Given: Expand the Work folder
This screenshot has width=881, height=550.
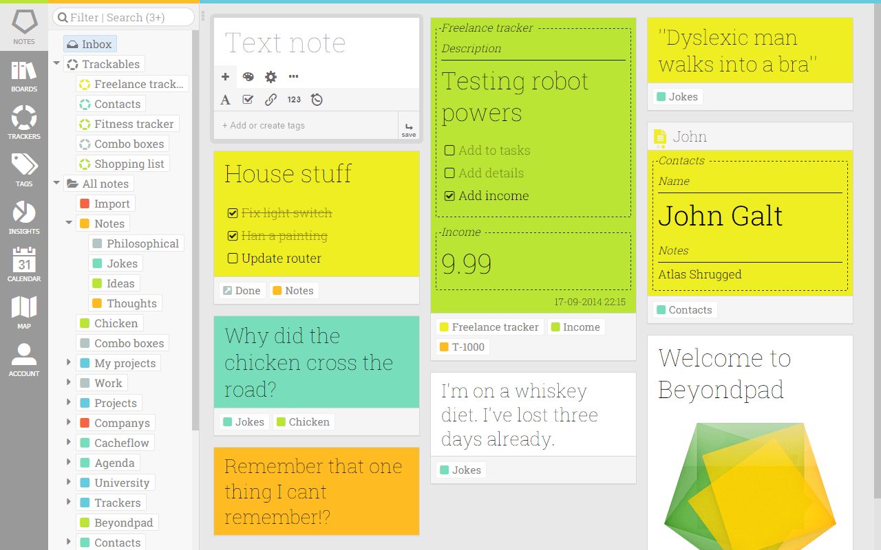Looking at the screenshot, I should (x=68, y=383).
